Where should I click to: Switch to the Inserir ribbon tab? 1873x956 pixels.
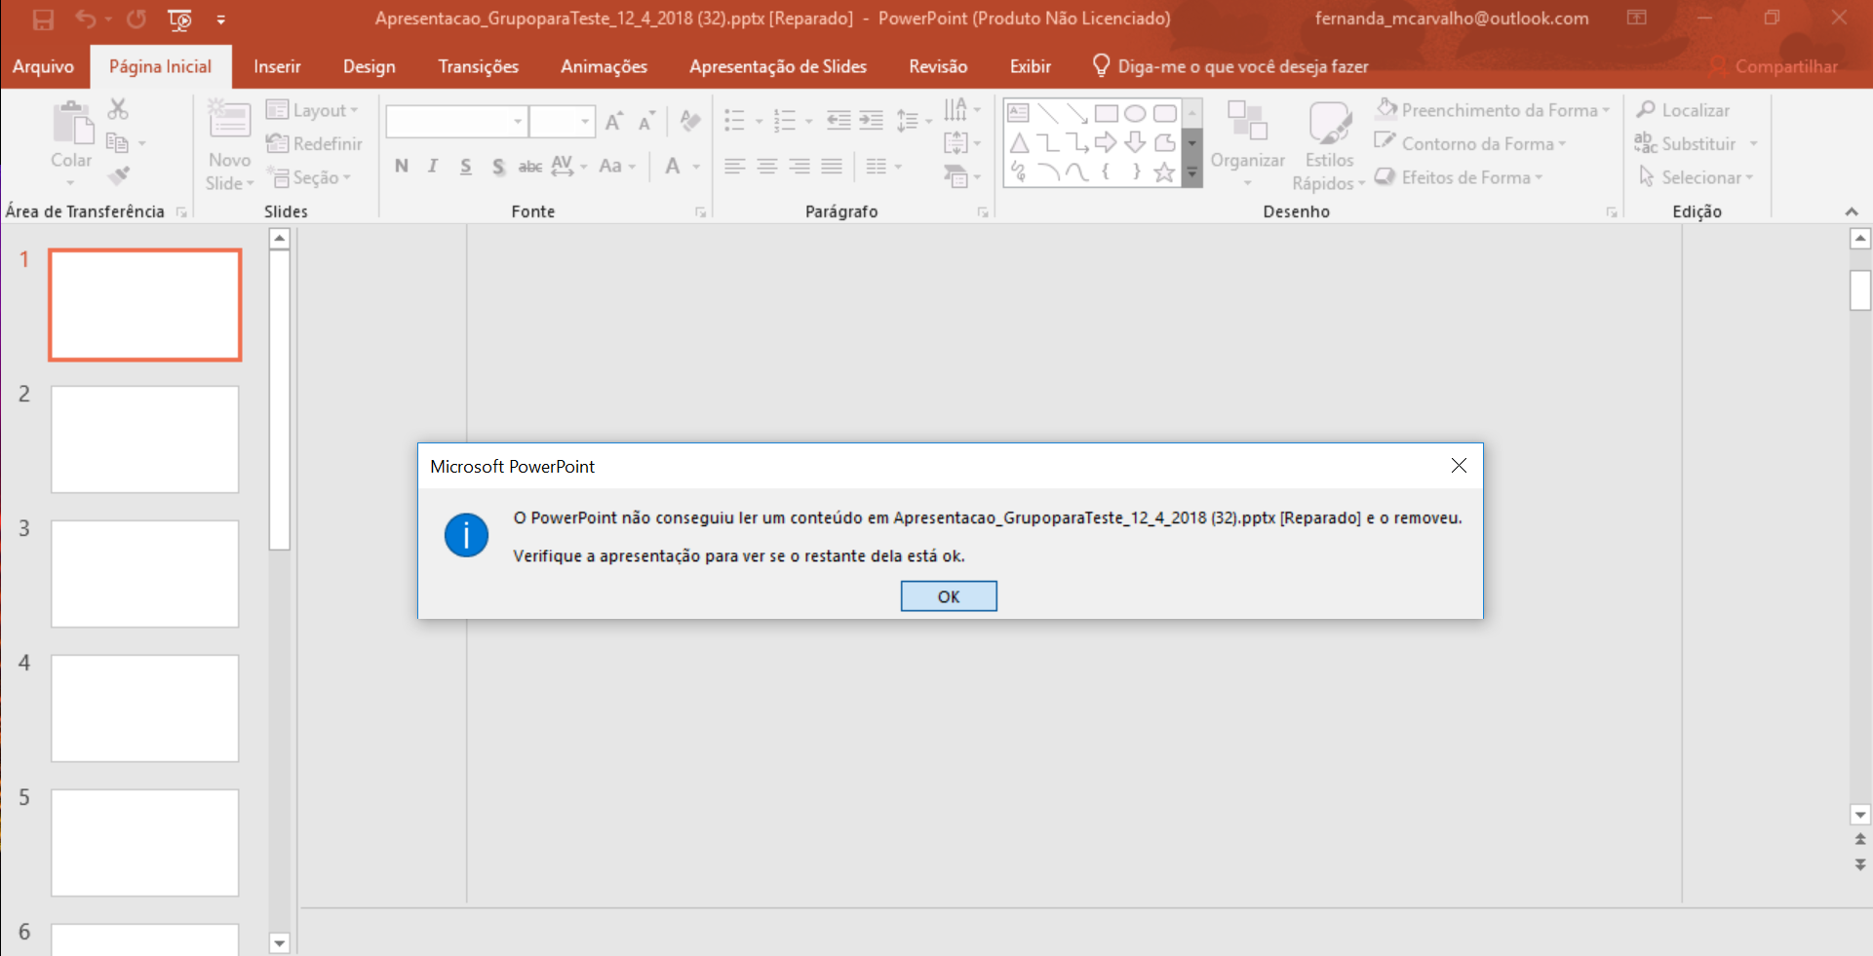[277, 66]
